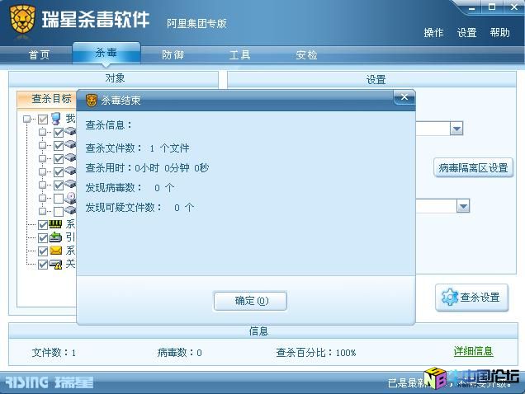Click 发现可疑文件数: 0 个 line
The height and width of the screenshot is (394, 525).
click(x=140, y=208)
